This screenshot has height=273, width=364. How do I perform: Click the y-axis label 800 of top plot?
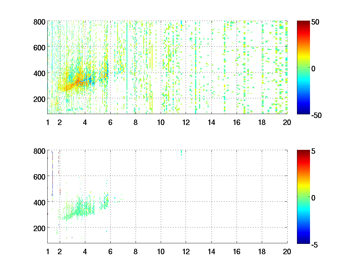(x=39, y=22)
